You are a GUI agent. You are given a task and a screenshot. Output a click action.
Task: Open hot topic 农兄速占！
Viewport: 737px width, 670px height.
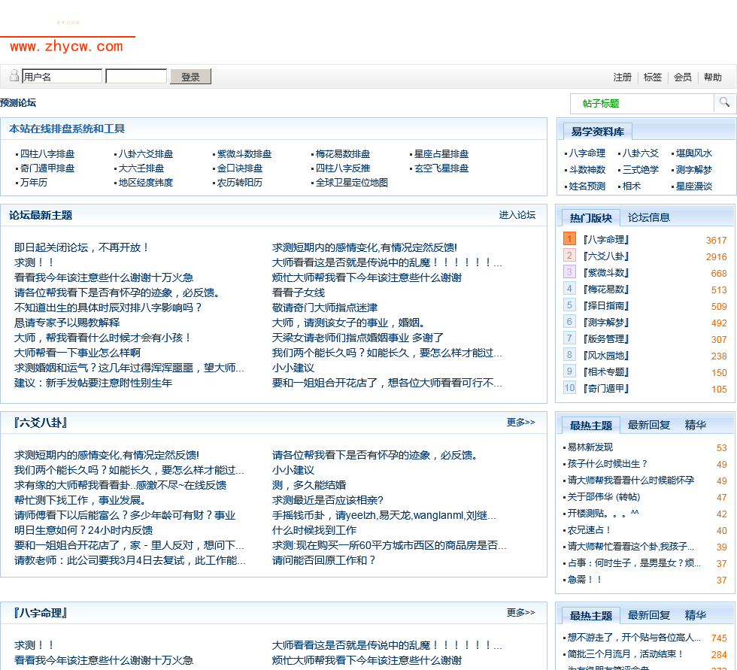[x=590, y=529]
